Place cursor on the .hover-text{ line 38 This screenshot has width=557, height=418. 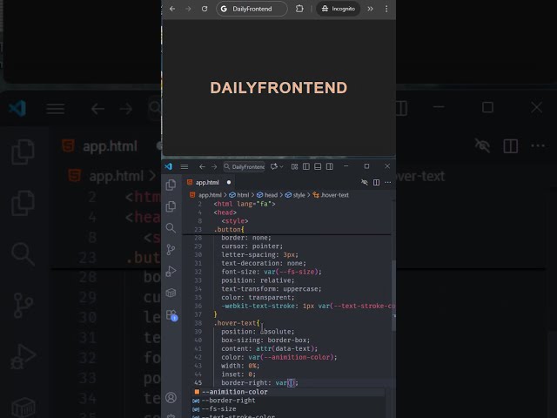[237, 323]
